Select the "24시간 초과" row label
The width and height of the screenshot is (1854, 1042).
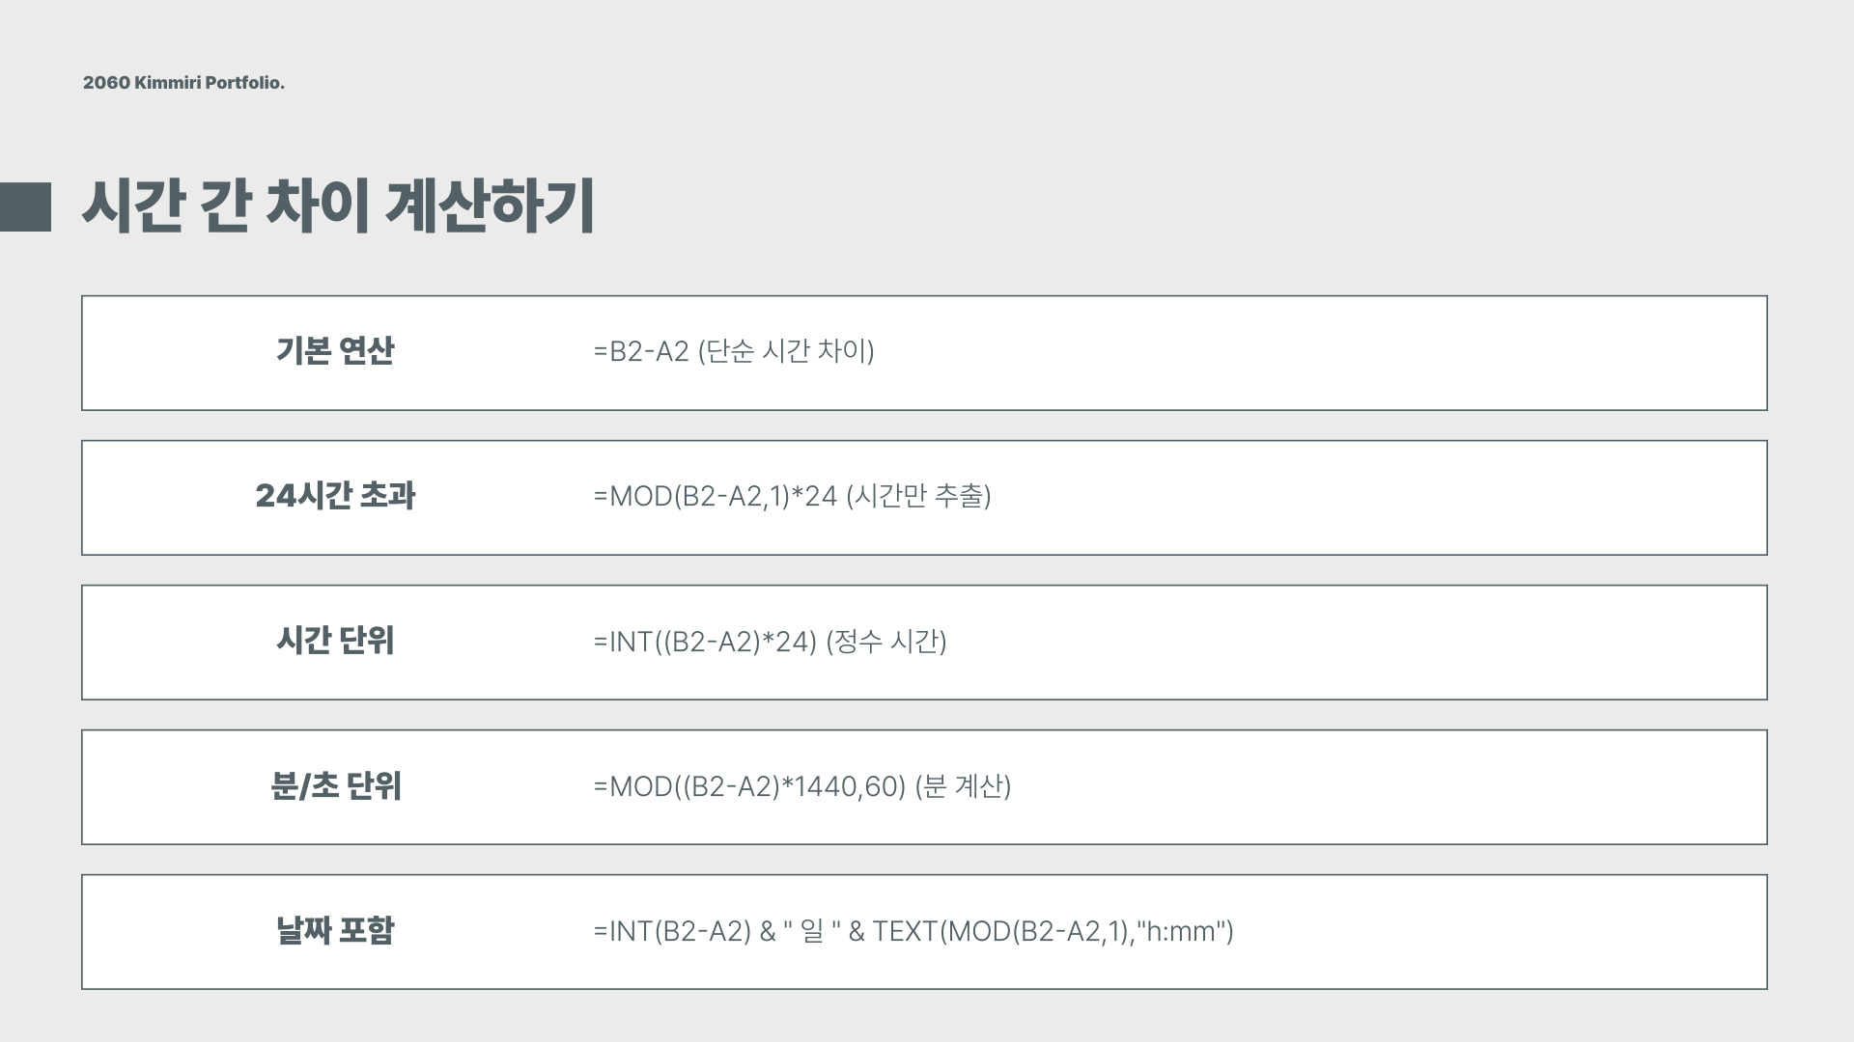point(335,496)
